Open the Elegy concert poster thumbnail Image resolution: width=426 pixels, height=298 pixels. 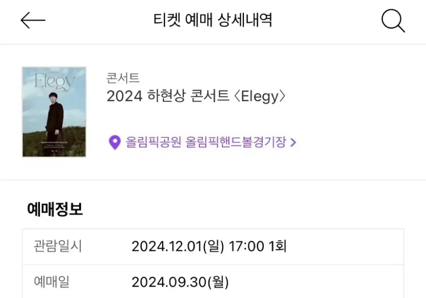point(54,112)
